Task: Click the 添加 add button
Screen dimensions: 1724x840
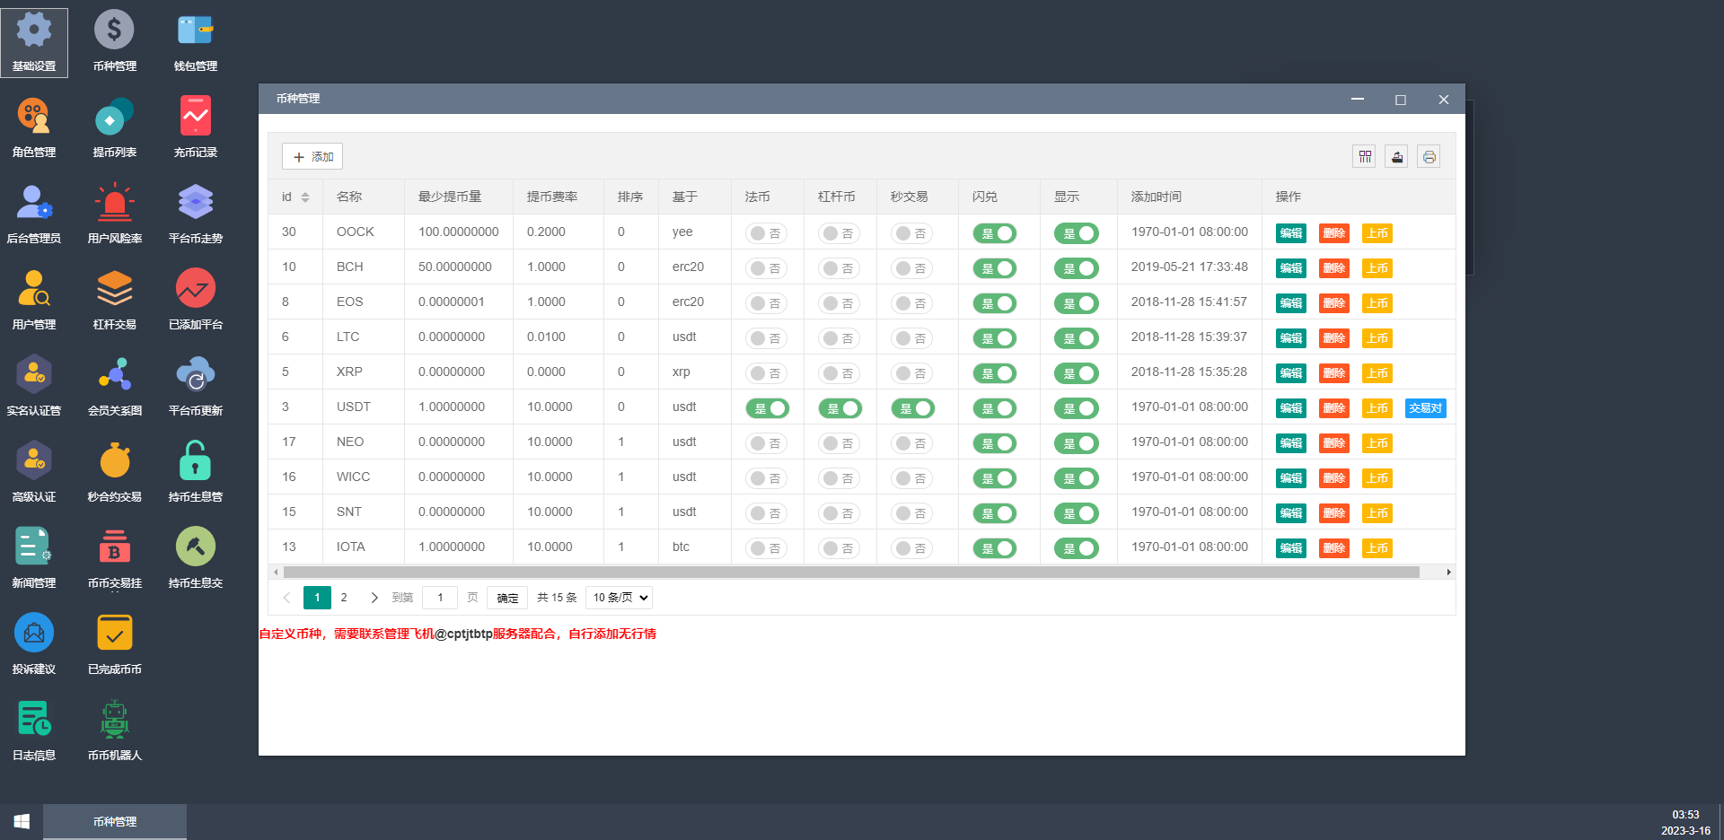Action: coord(312,157)
